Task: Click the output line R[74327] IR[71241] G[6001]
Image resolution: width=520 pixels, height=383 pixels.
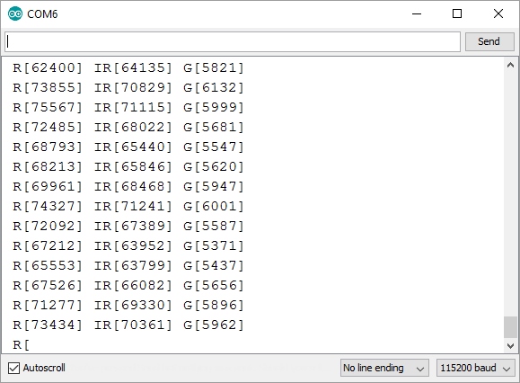Action: (x=128, y=207)
